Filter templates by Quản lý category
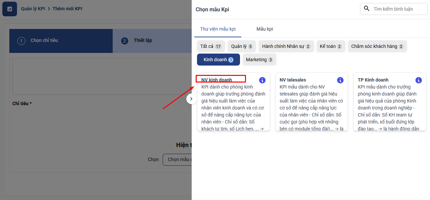The height and width of the screenshot is (200, 430). pyautogui.click(x=242, y=46)
